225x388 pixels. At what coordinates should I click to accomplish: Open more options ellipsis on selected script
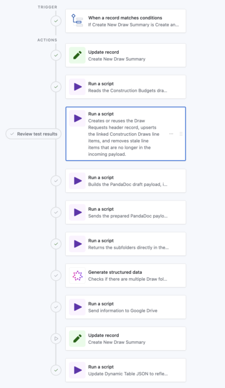(x=171, y=134)
